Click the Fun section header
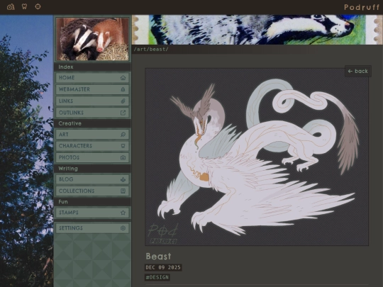This screenshot has width=383, height=287. [x=63, y=202]
